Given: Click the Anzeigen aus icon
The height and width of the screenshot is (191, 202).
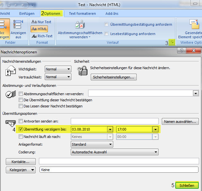Looking at the screenshot, I should pyautogui.click(x=18, y=29).
